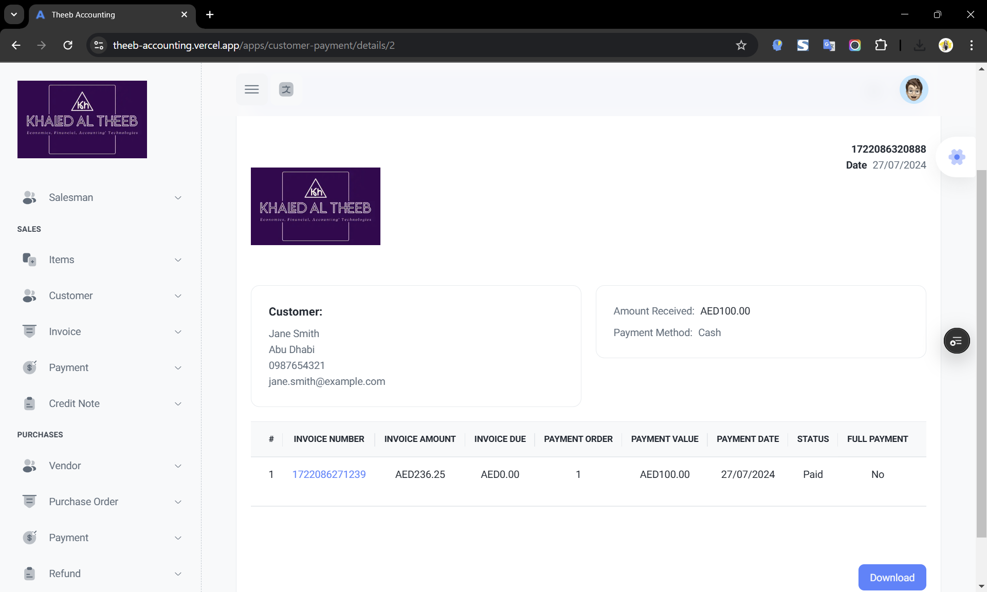The image size is (987, 592).
Task: Open the Purchase Order menu item
Action: (102, 502)
